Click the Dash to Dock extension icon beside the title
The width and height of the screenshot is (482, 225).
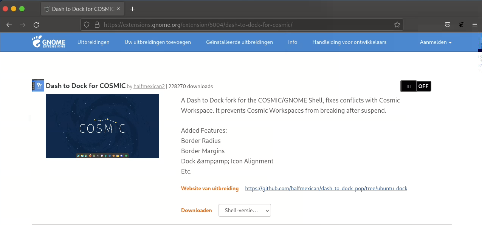(x=38, y=85)
